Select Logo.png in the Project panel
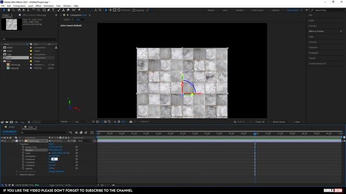 (x=14, y=68)
